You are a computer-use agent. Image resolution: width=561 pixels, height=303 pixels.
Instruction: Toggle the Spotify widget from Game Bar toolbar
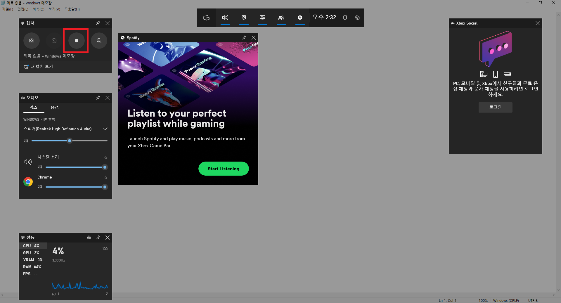click(300, 18)
